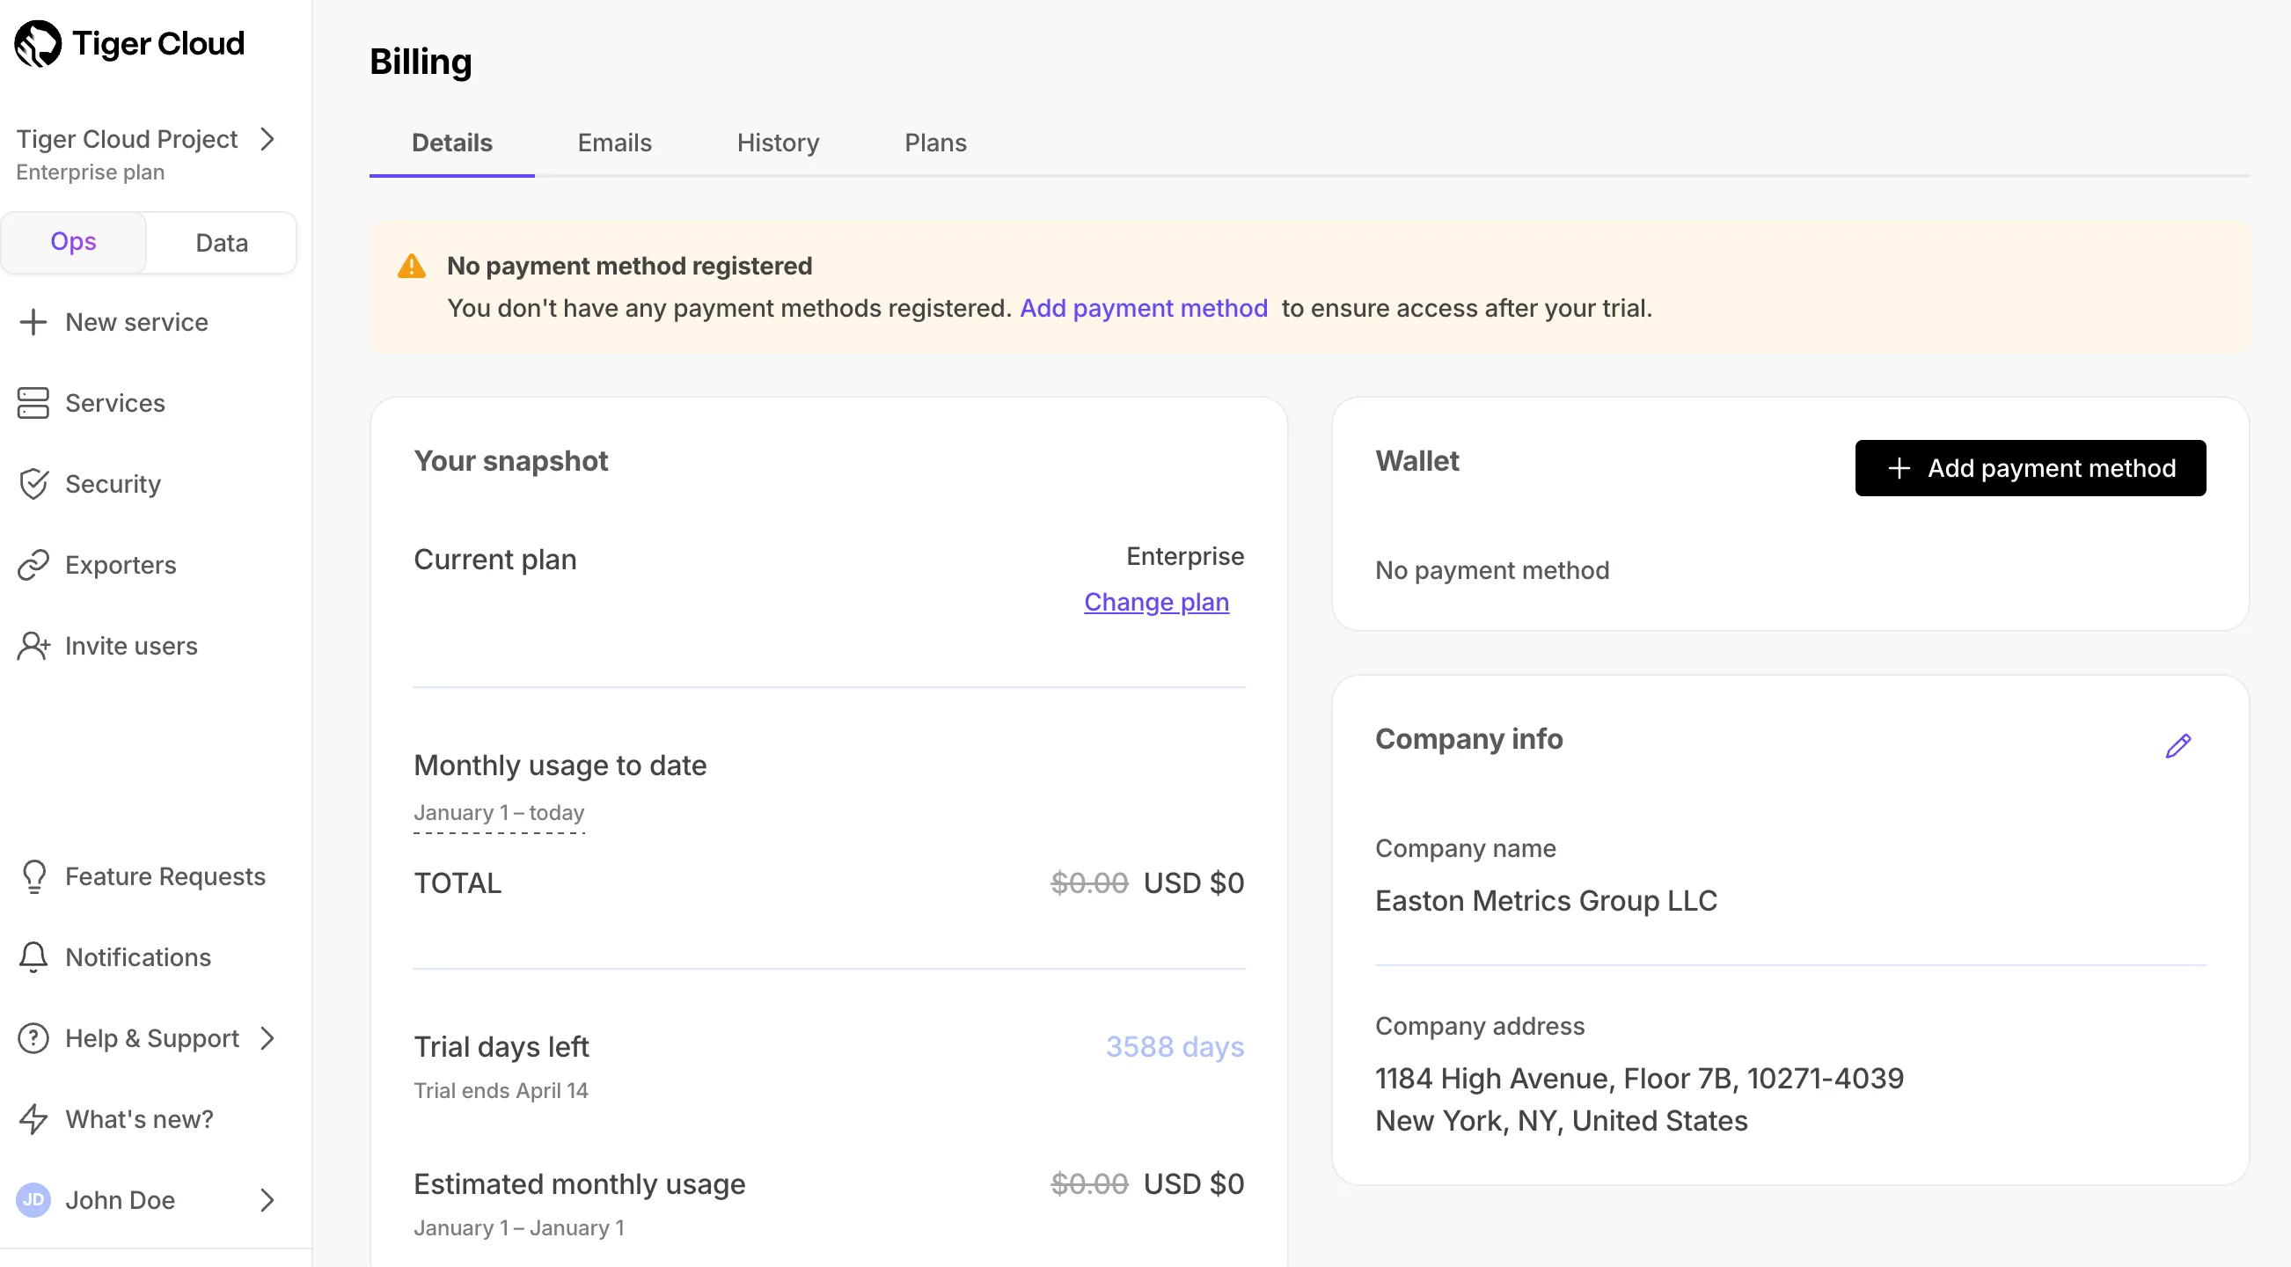Click the '1184 High Avenue' address line
The height and width of the screenshot is (1267, 2291).
pyautogui.click(x=1639, y=1079)
